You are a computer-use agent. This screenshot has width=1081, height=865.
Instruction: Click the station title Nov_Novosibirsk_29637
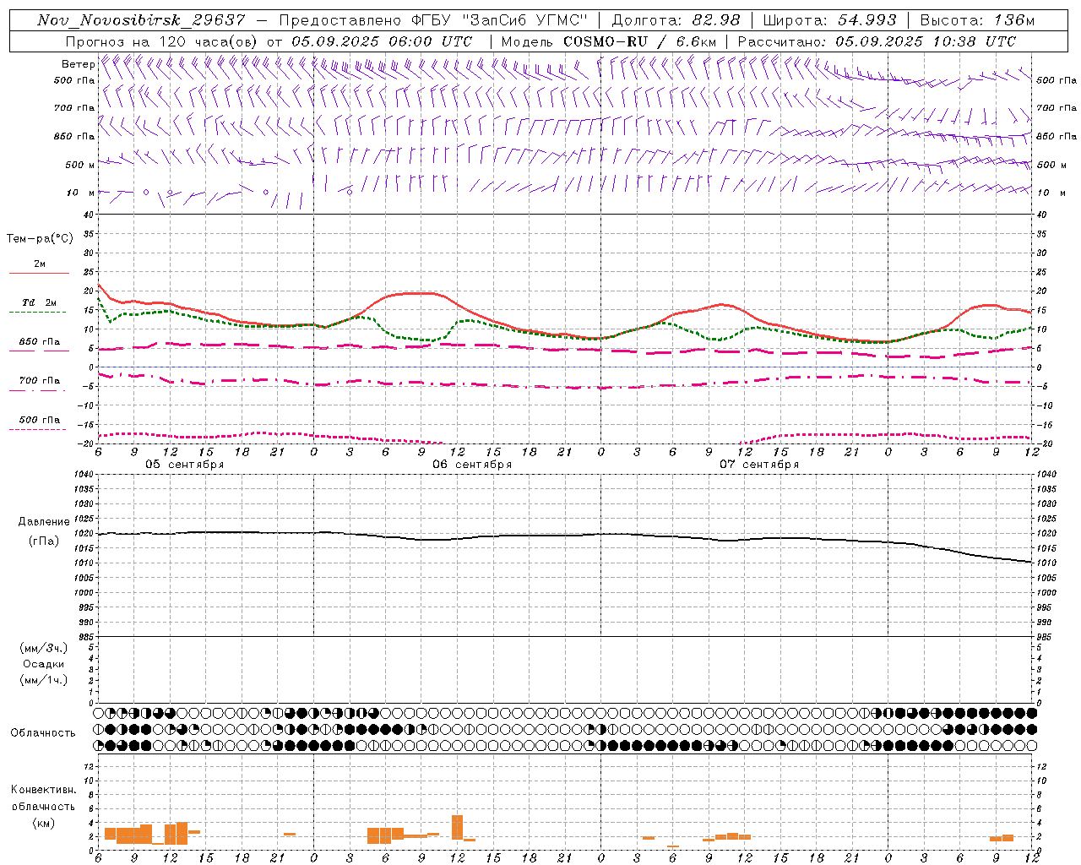tap(142, 20)
